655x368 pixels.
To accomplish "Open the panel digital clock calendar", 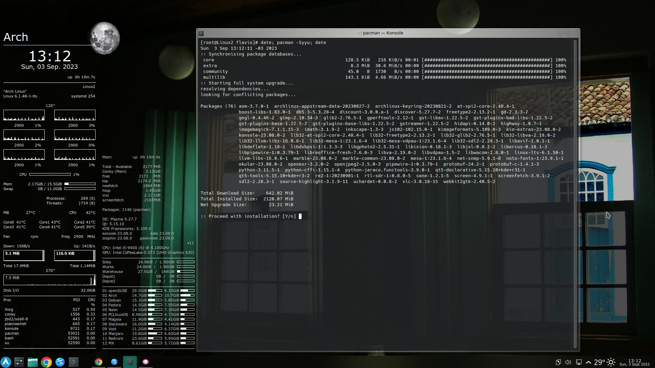I will 634,362.
